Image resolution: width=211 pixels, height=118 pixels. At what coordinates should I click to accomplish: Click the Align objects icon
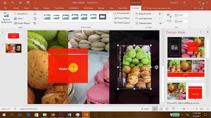[x=161, y=14]
